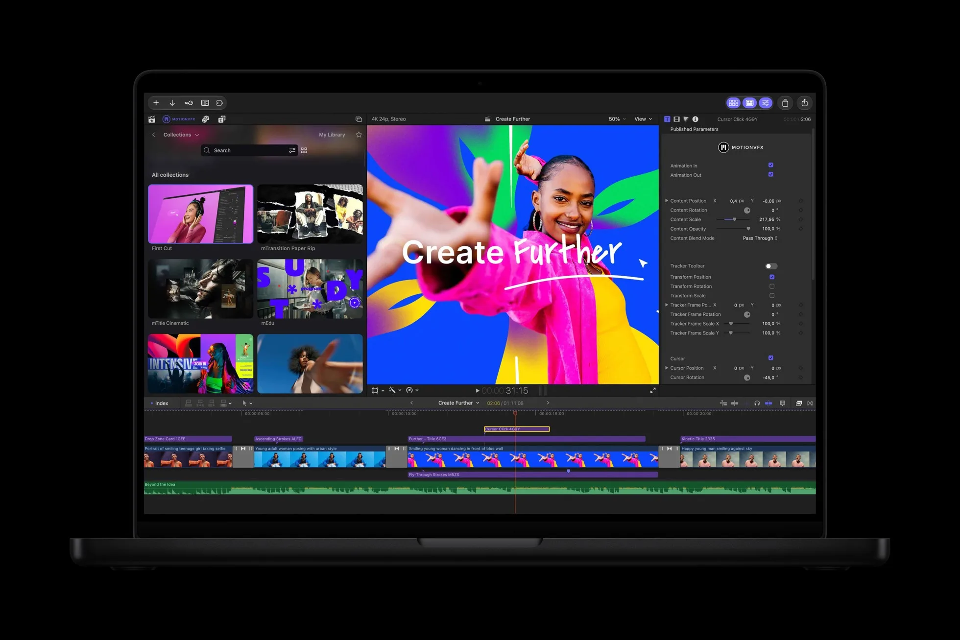Enable the Transform Rotation checkbox

[x=772, y=286]
